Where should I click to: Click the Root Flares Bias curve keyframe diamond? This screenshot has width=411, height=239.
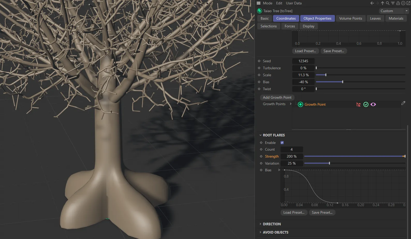pos(261,170)
